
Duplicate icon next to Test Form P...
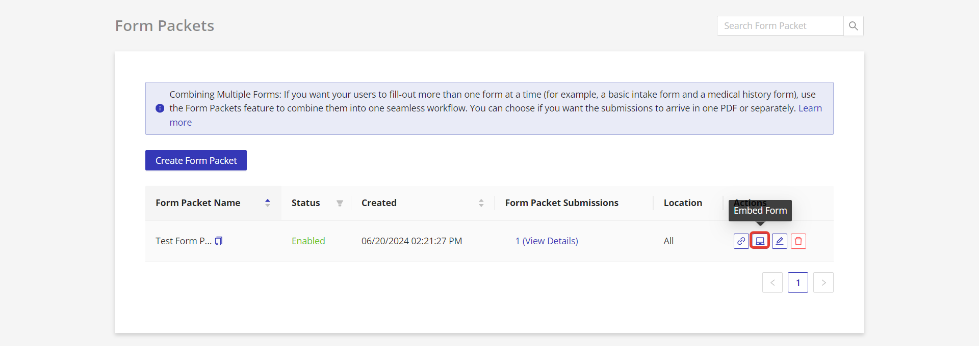(219, 241)
